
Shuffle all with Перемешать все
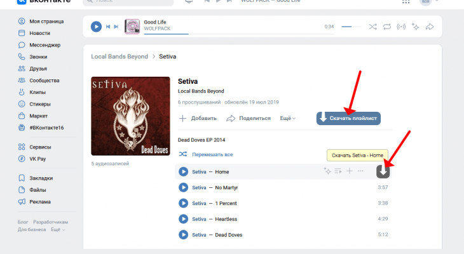[206, 154]
